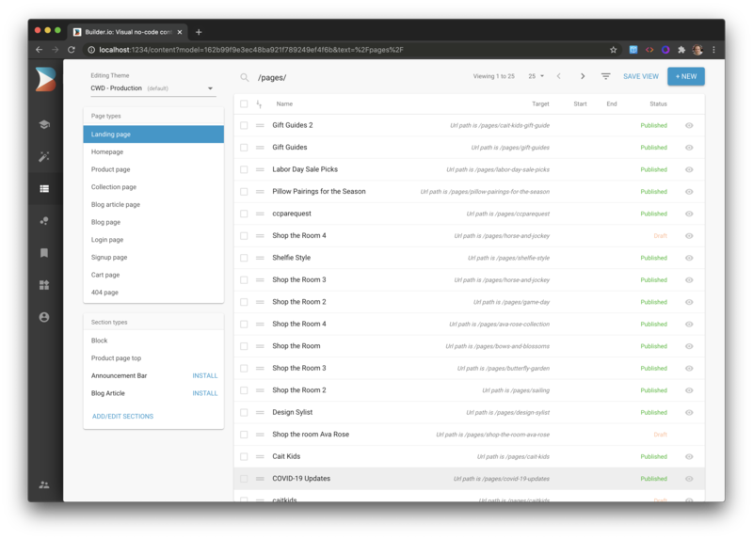
Task: Open the Pillow Pairings for the Season entry
Action: pos(319,192)
